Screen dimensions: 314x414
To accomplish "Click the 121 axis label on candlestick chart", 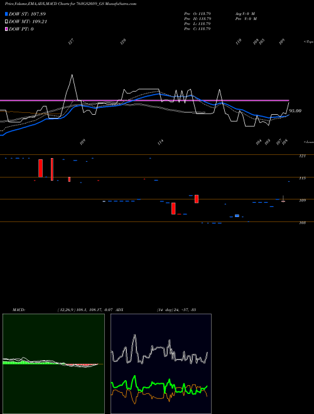I will [x=302, y=156].
